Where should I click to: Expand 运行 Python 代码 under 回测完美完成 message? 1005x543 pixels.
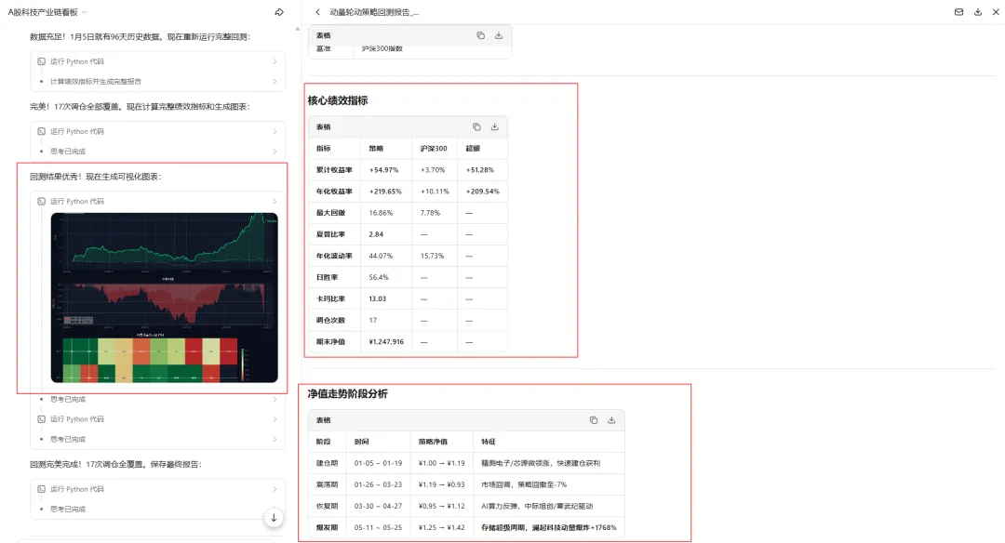click(x=157, y=488)
